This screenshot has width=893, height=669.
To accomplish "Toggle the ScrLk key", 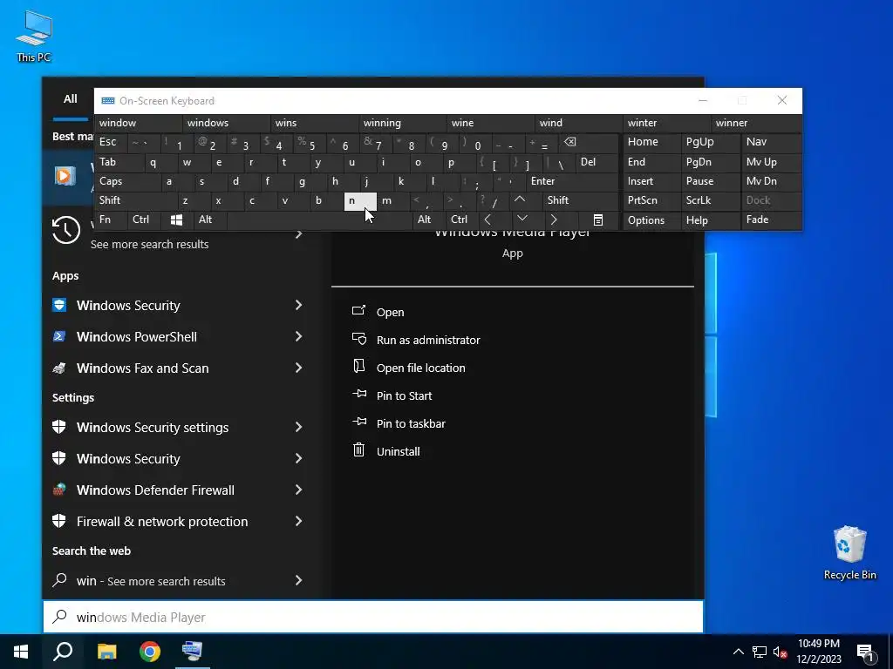I will coord(711,200).
